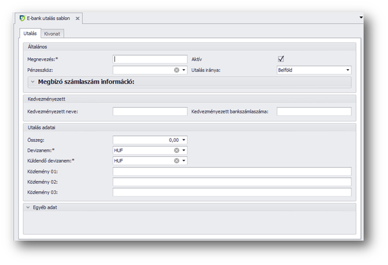The width and height of the screenshot is (388, 265).
Task: Toggle the Aktív checkbox
Action: click(x=281, y=59)
